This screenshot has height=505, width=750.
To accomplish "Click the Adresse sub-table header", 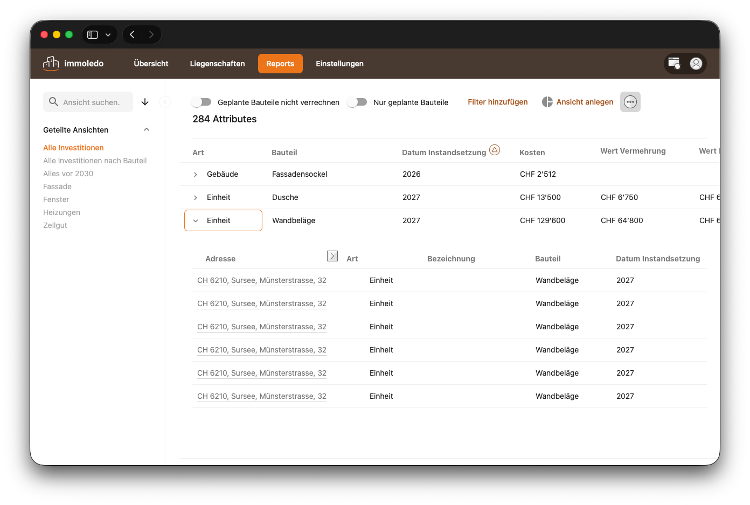I will [x=220, y=259].
